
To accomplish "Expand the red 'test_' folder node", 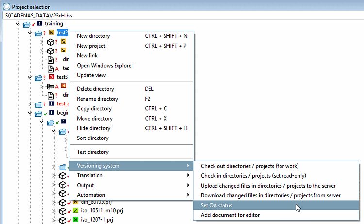I will tap(30, 104).
